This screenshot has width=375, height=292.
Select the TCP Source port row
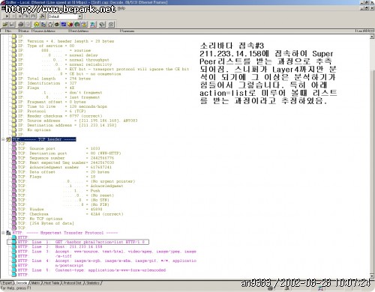(x=59, y=148)
